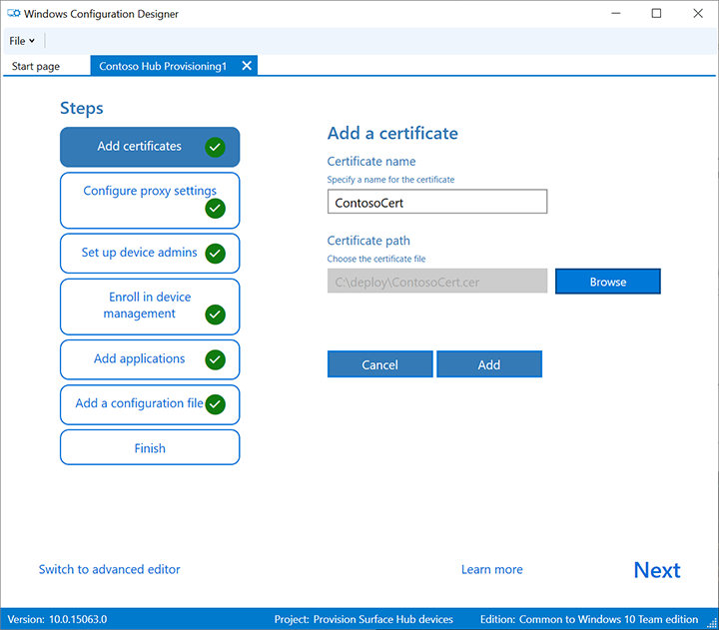Click green checkmark on Add applications step
719x630 pixels.
215,359
